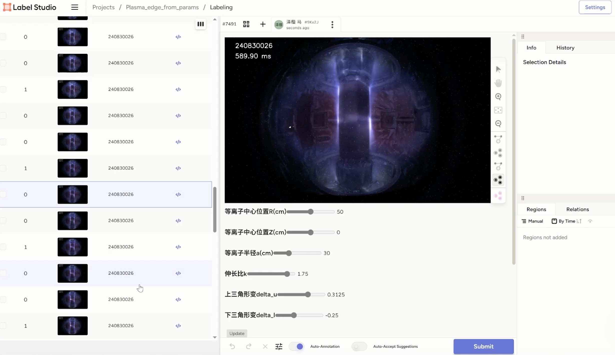Click the slider value 0.3125

[336, 295]
